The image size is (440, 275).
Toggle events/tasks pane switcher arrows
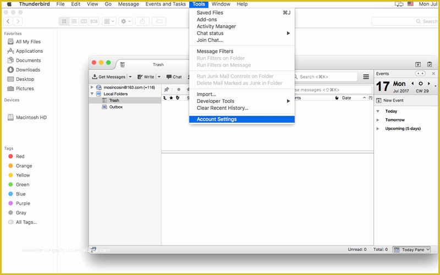(x=420, y=74)
